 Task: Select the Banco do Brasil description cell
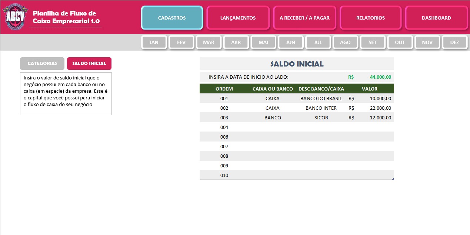tap(321, 99)
